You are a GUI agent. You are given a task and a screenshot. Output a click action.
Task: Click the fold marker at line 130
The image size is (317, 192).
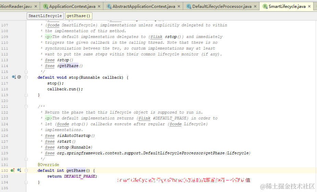26,159
